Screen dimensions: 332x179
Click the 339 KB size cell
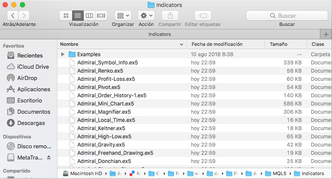[x=292, y=63]
